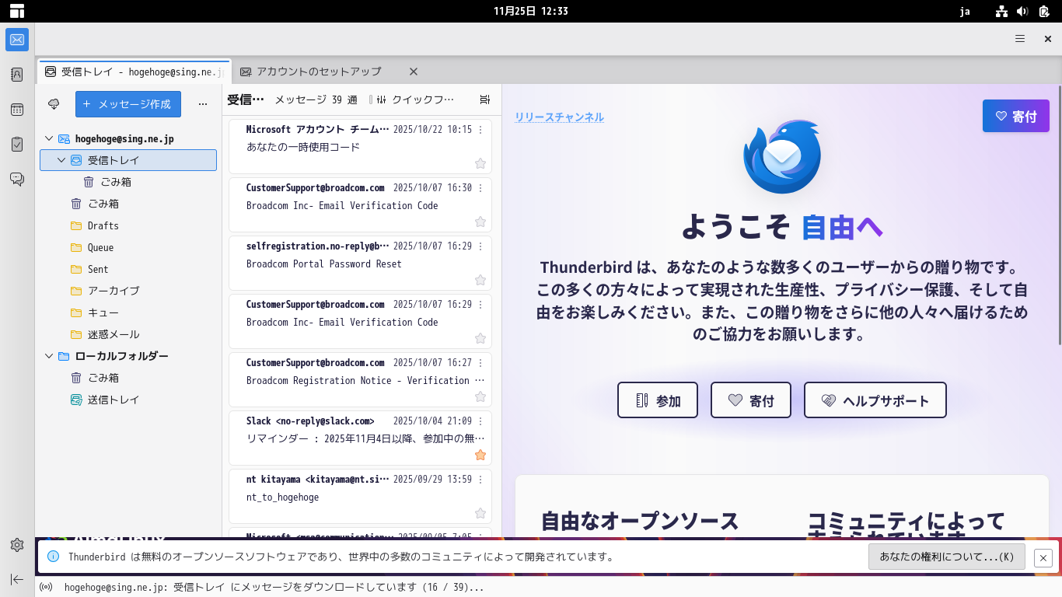Open the Tasks space icon
Viewport: 1062px width, 597px height.
pos(17,145)
